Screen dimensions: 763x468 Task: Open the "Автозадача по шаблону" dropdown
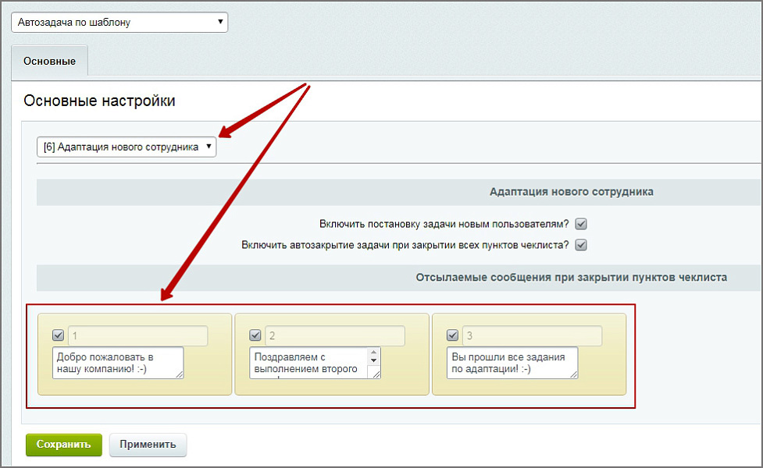(x=119, y=22)
